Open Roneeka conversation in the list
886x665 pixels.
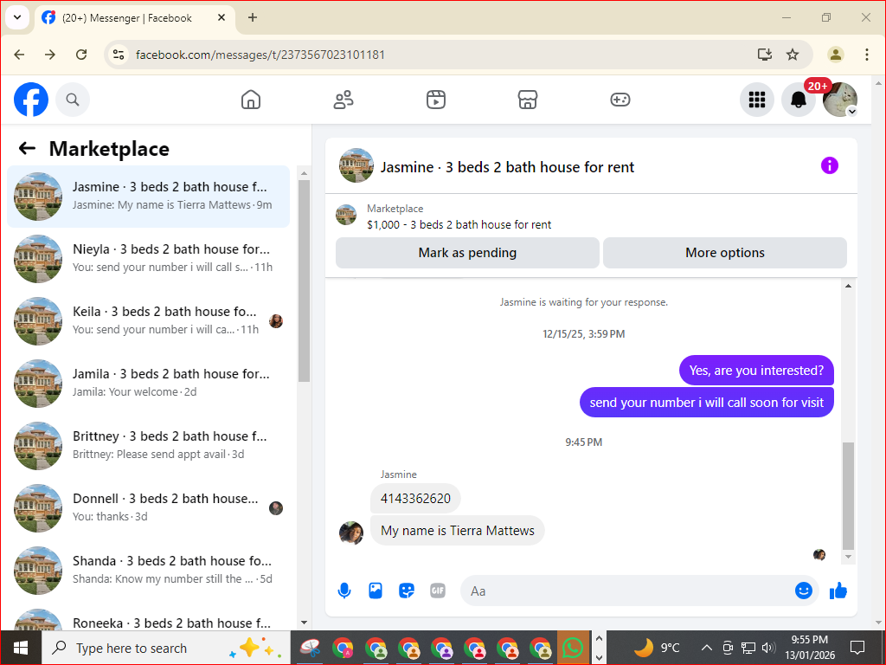pyautogui.click(x=149, y=618)
